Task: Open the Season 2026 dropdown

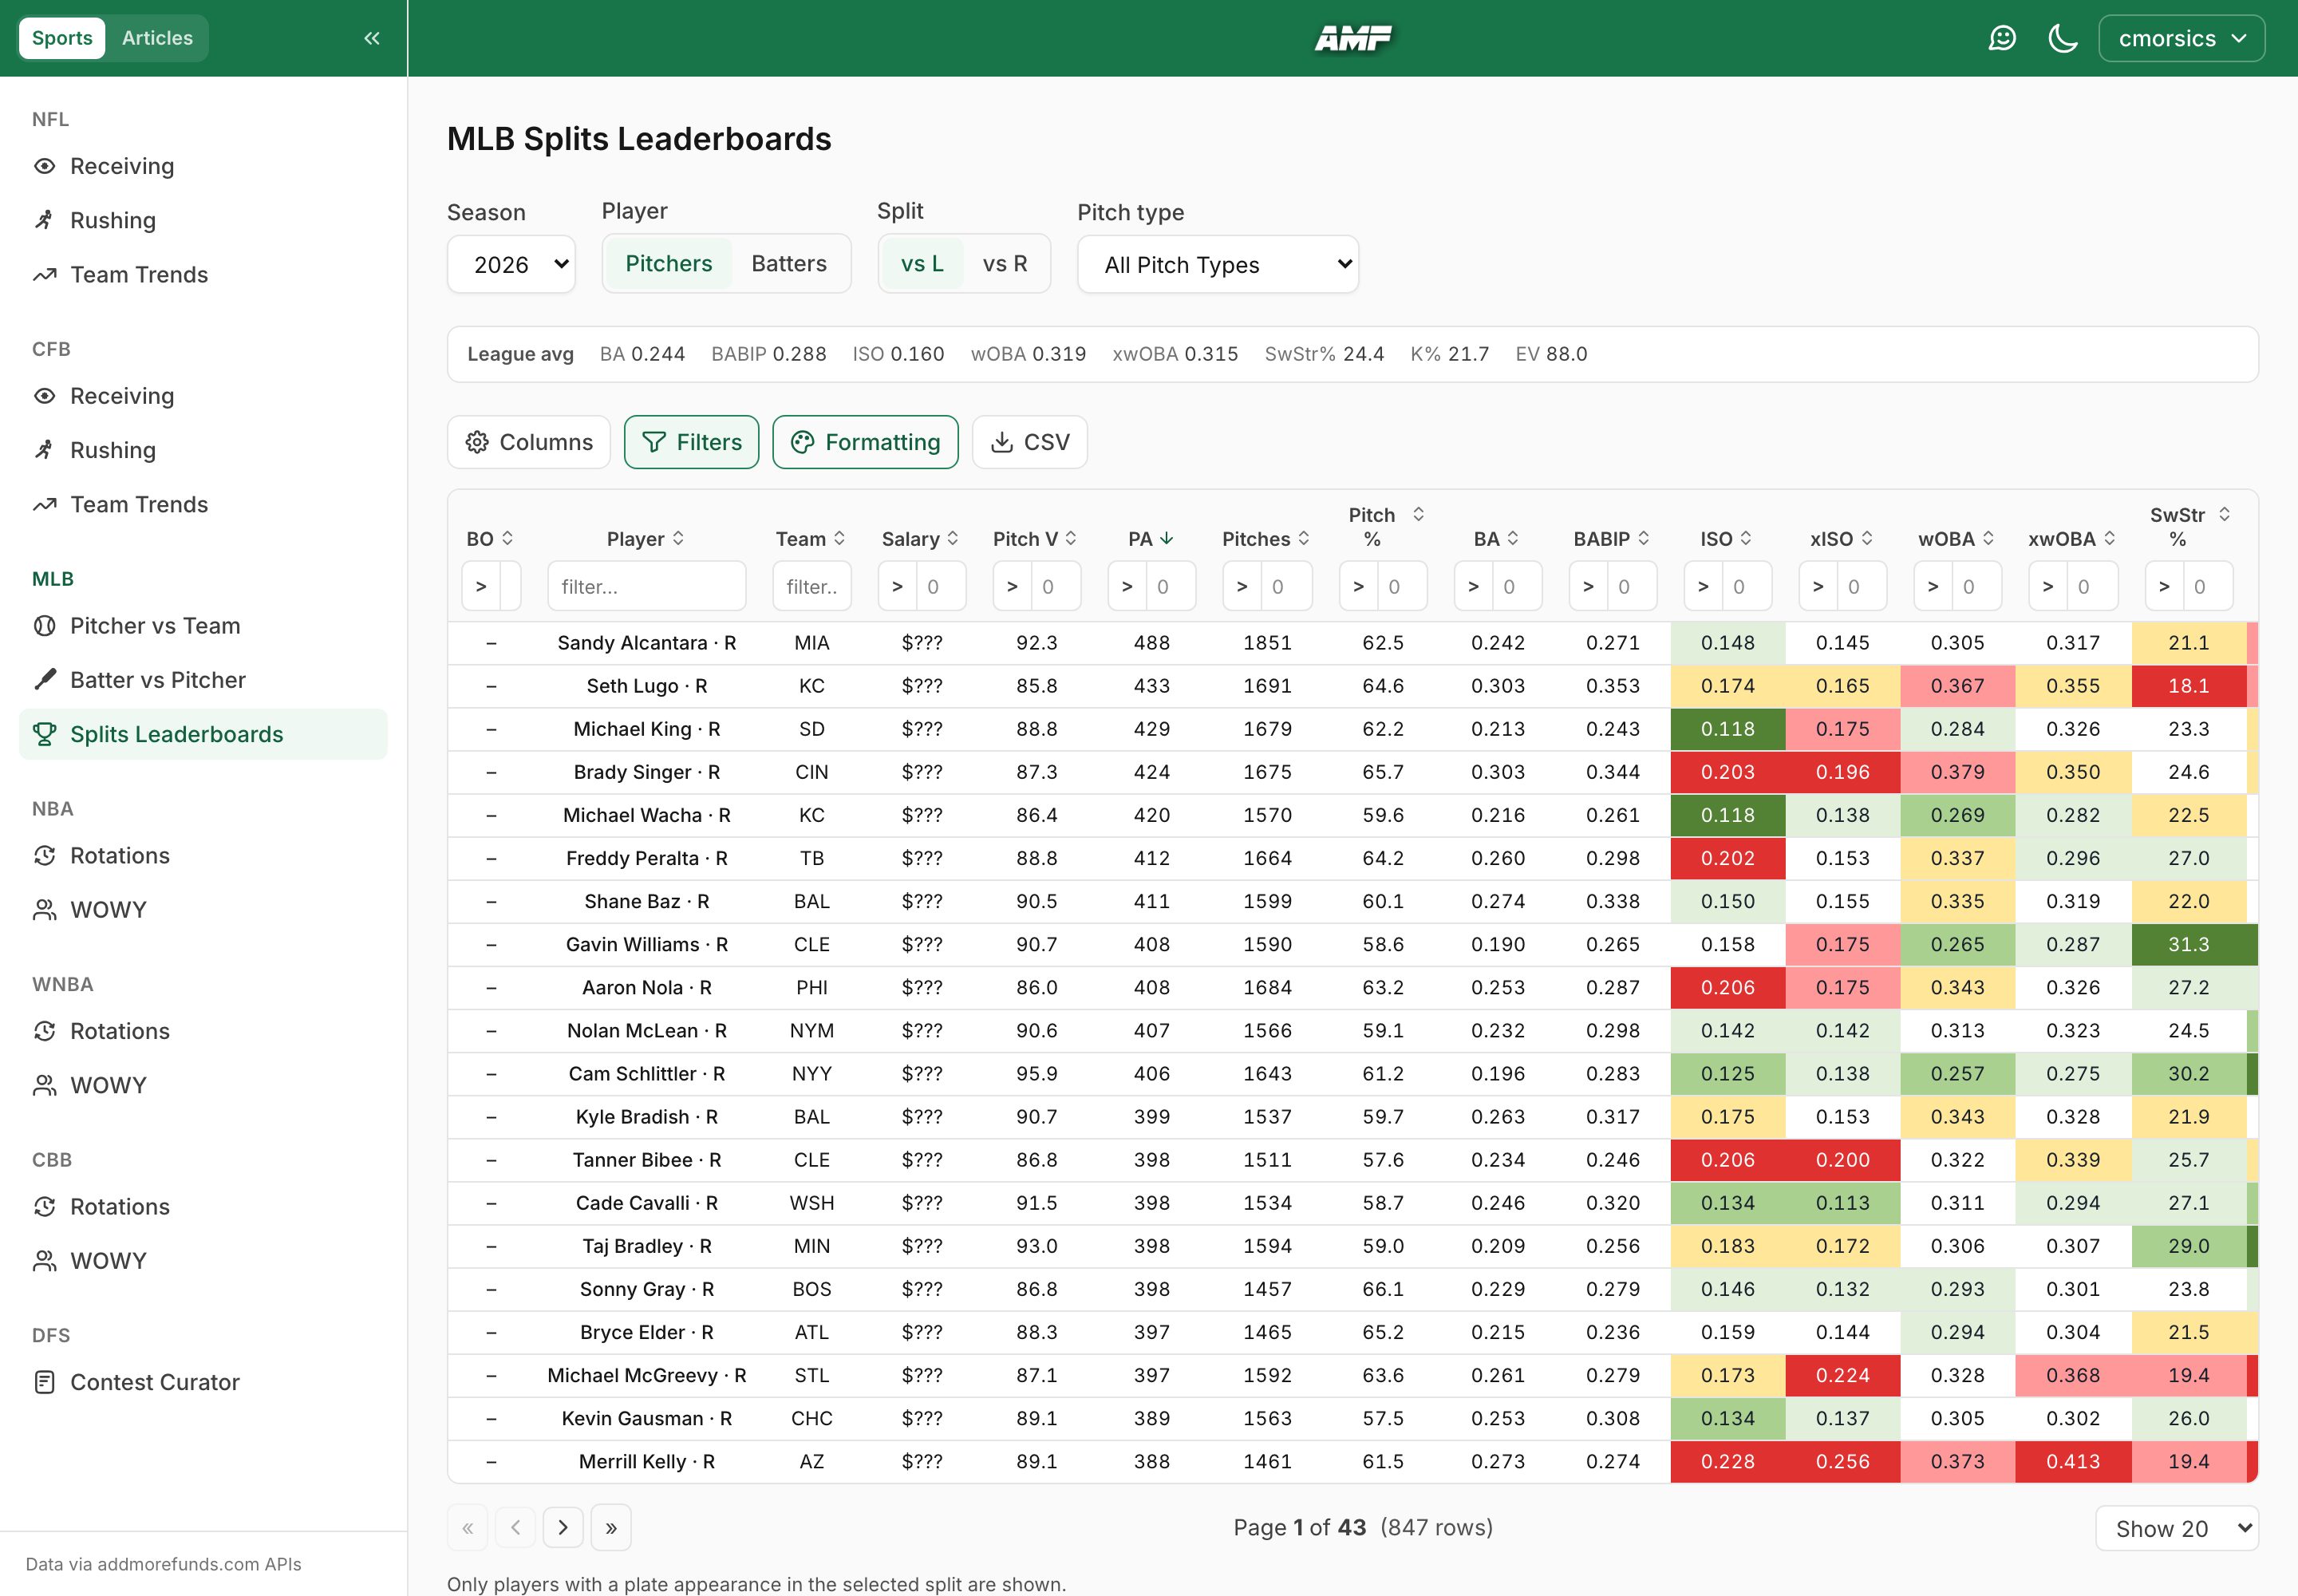Action: 511,265
